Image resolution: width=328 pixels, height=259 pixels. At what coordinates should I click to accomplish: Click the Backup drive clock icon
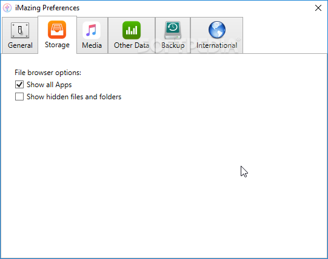(173, 30)
